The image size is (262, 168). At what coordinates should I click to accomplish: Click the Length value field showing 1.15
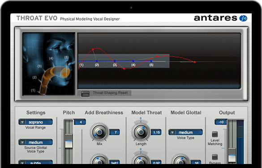(156, 132)
